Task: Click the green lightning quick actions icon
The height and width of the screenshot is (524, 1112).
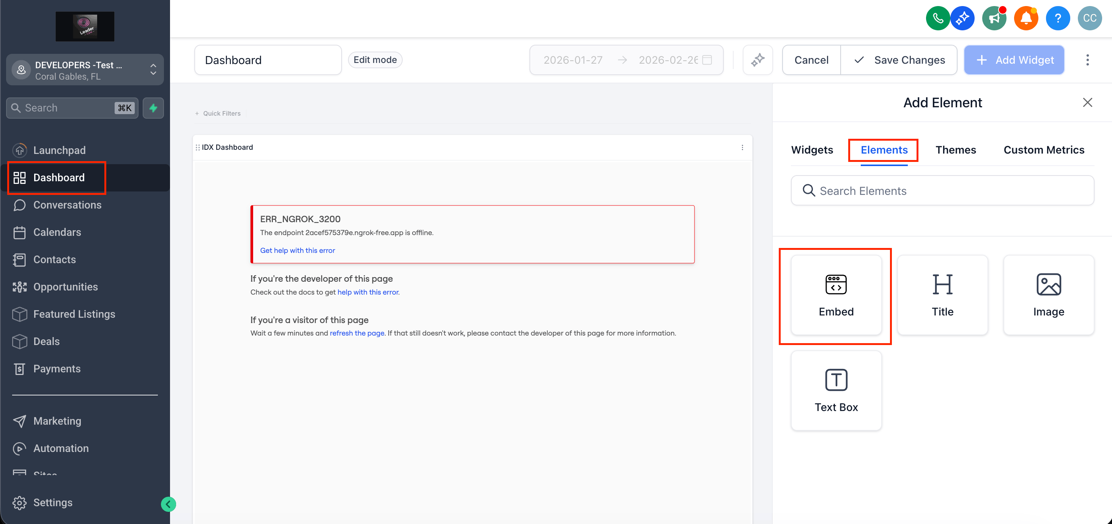Action: coord(153,108)
